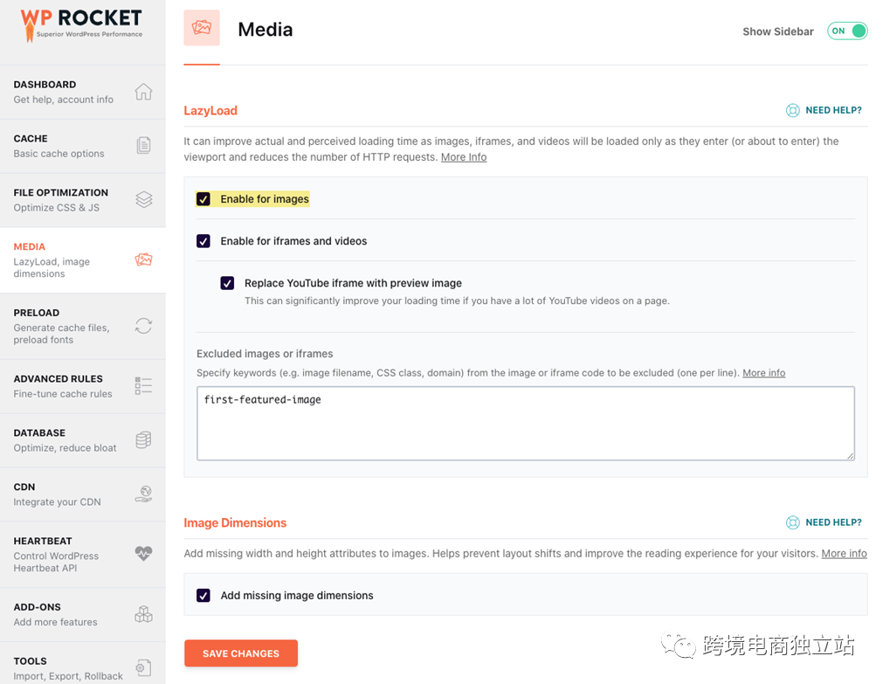The image size is (883, 684).
Task: Click the Media page title
Action: [x=266, y=30]
